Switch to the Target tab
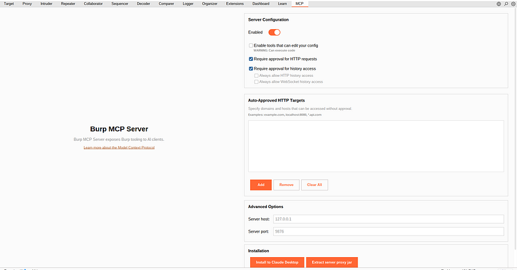Viewport: 517px width, 270px height. tap(9, 4)
